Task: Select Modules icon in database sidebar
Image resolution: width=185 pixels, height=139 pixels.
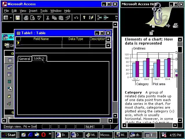Action: tap(9, 104)
